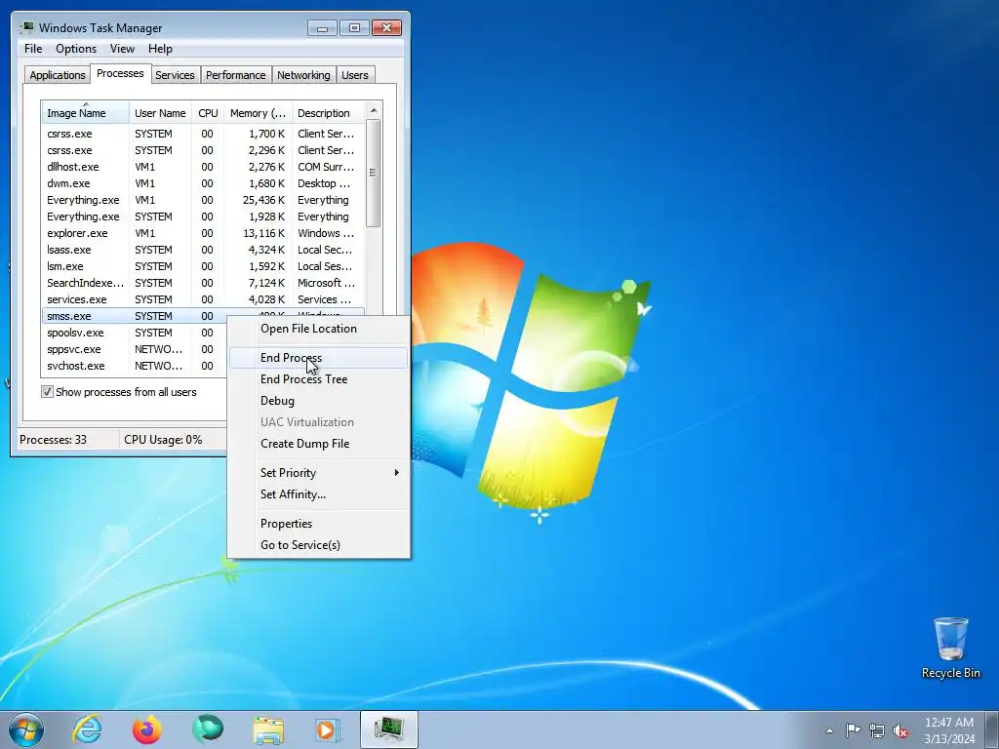Minimize the Task Manager window
Image resolution: width=999 pixels, height=749 pixels.
322,28
